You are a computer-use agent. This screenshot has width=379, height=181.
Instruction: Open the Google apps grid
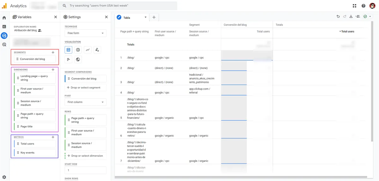tap(354, 6)
